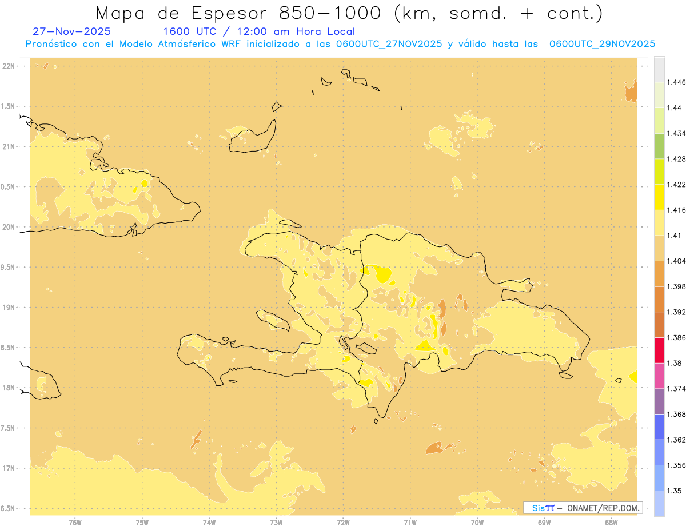686x530 pixels.
Task: Click the valid-until time "0600UTC_29NOV2025"
Action: [602, 44]
